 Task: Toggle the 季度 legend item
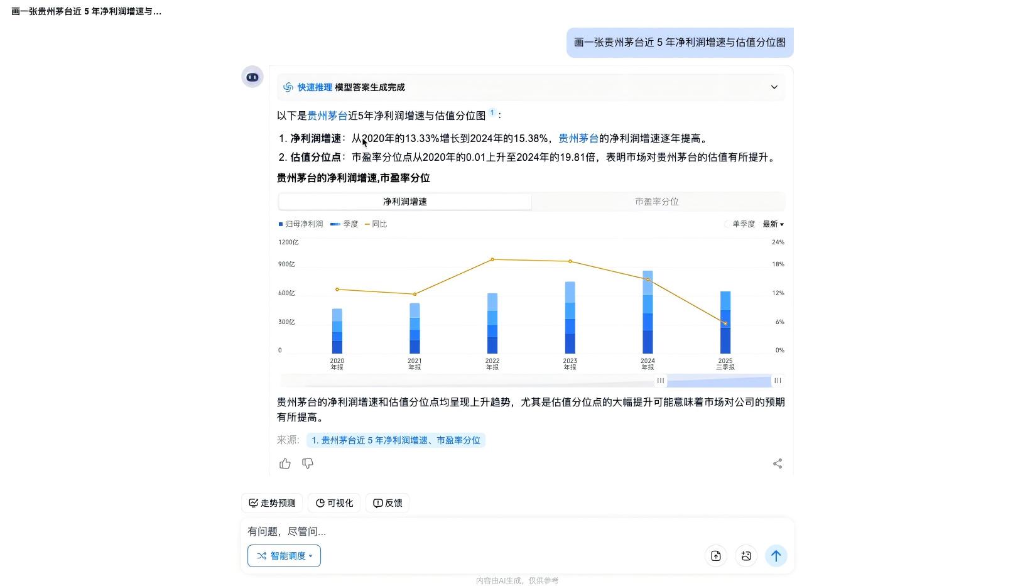(344, 224)
